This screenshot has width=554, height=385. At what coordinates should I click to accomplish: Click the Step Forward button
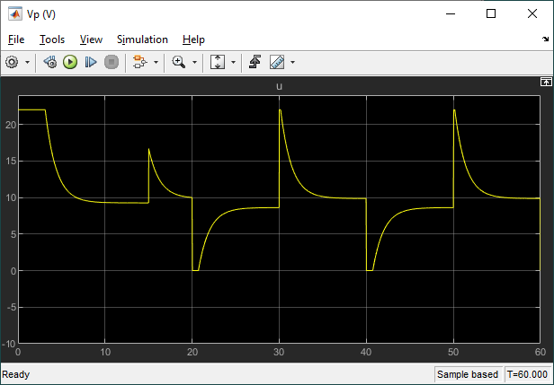click(x=91, y=62)
